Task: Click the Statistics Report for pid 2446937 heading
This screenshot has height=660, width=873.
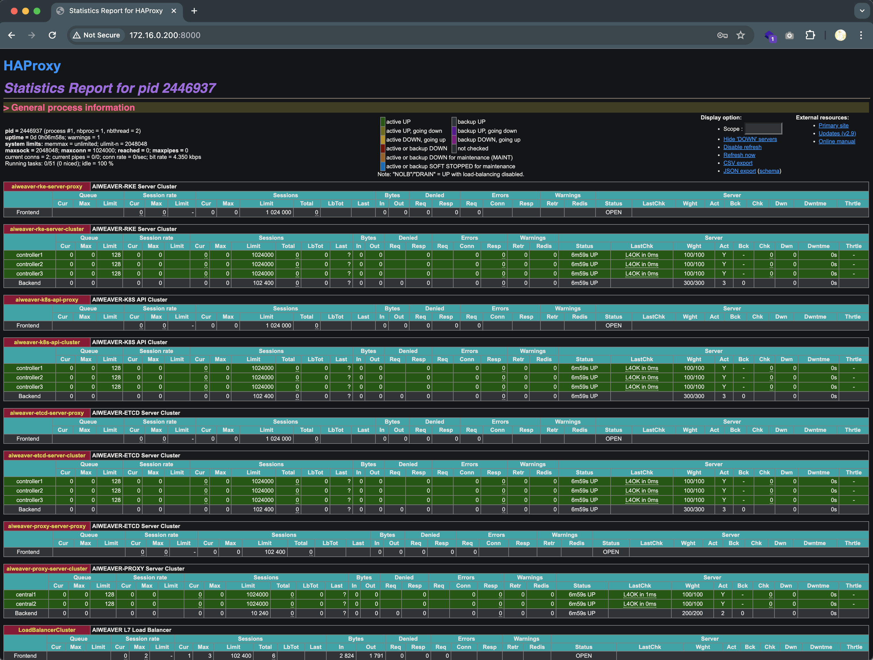Action: click(x=110, y=88)
